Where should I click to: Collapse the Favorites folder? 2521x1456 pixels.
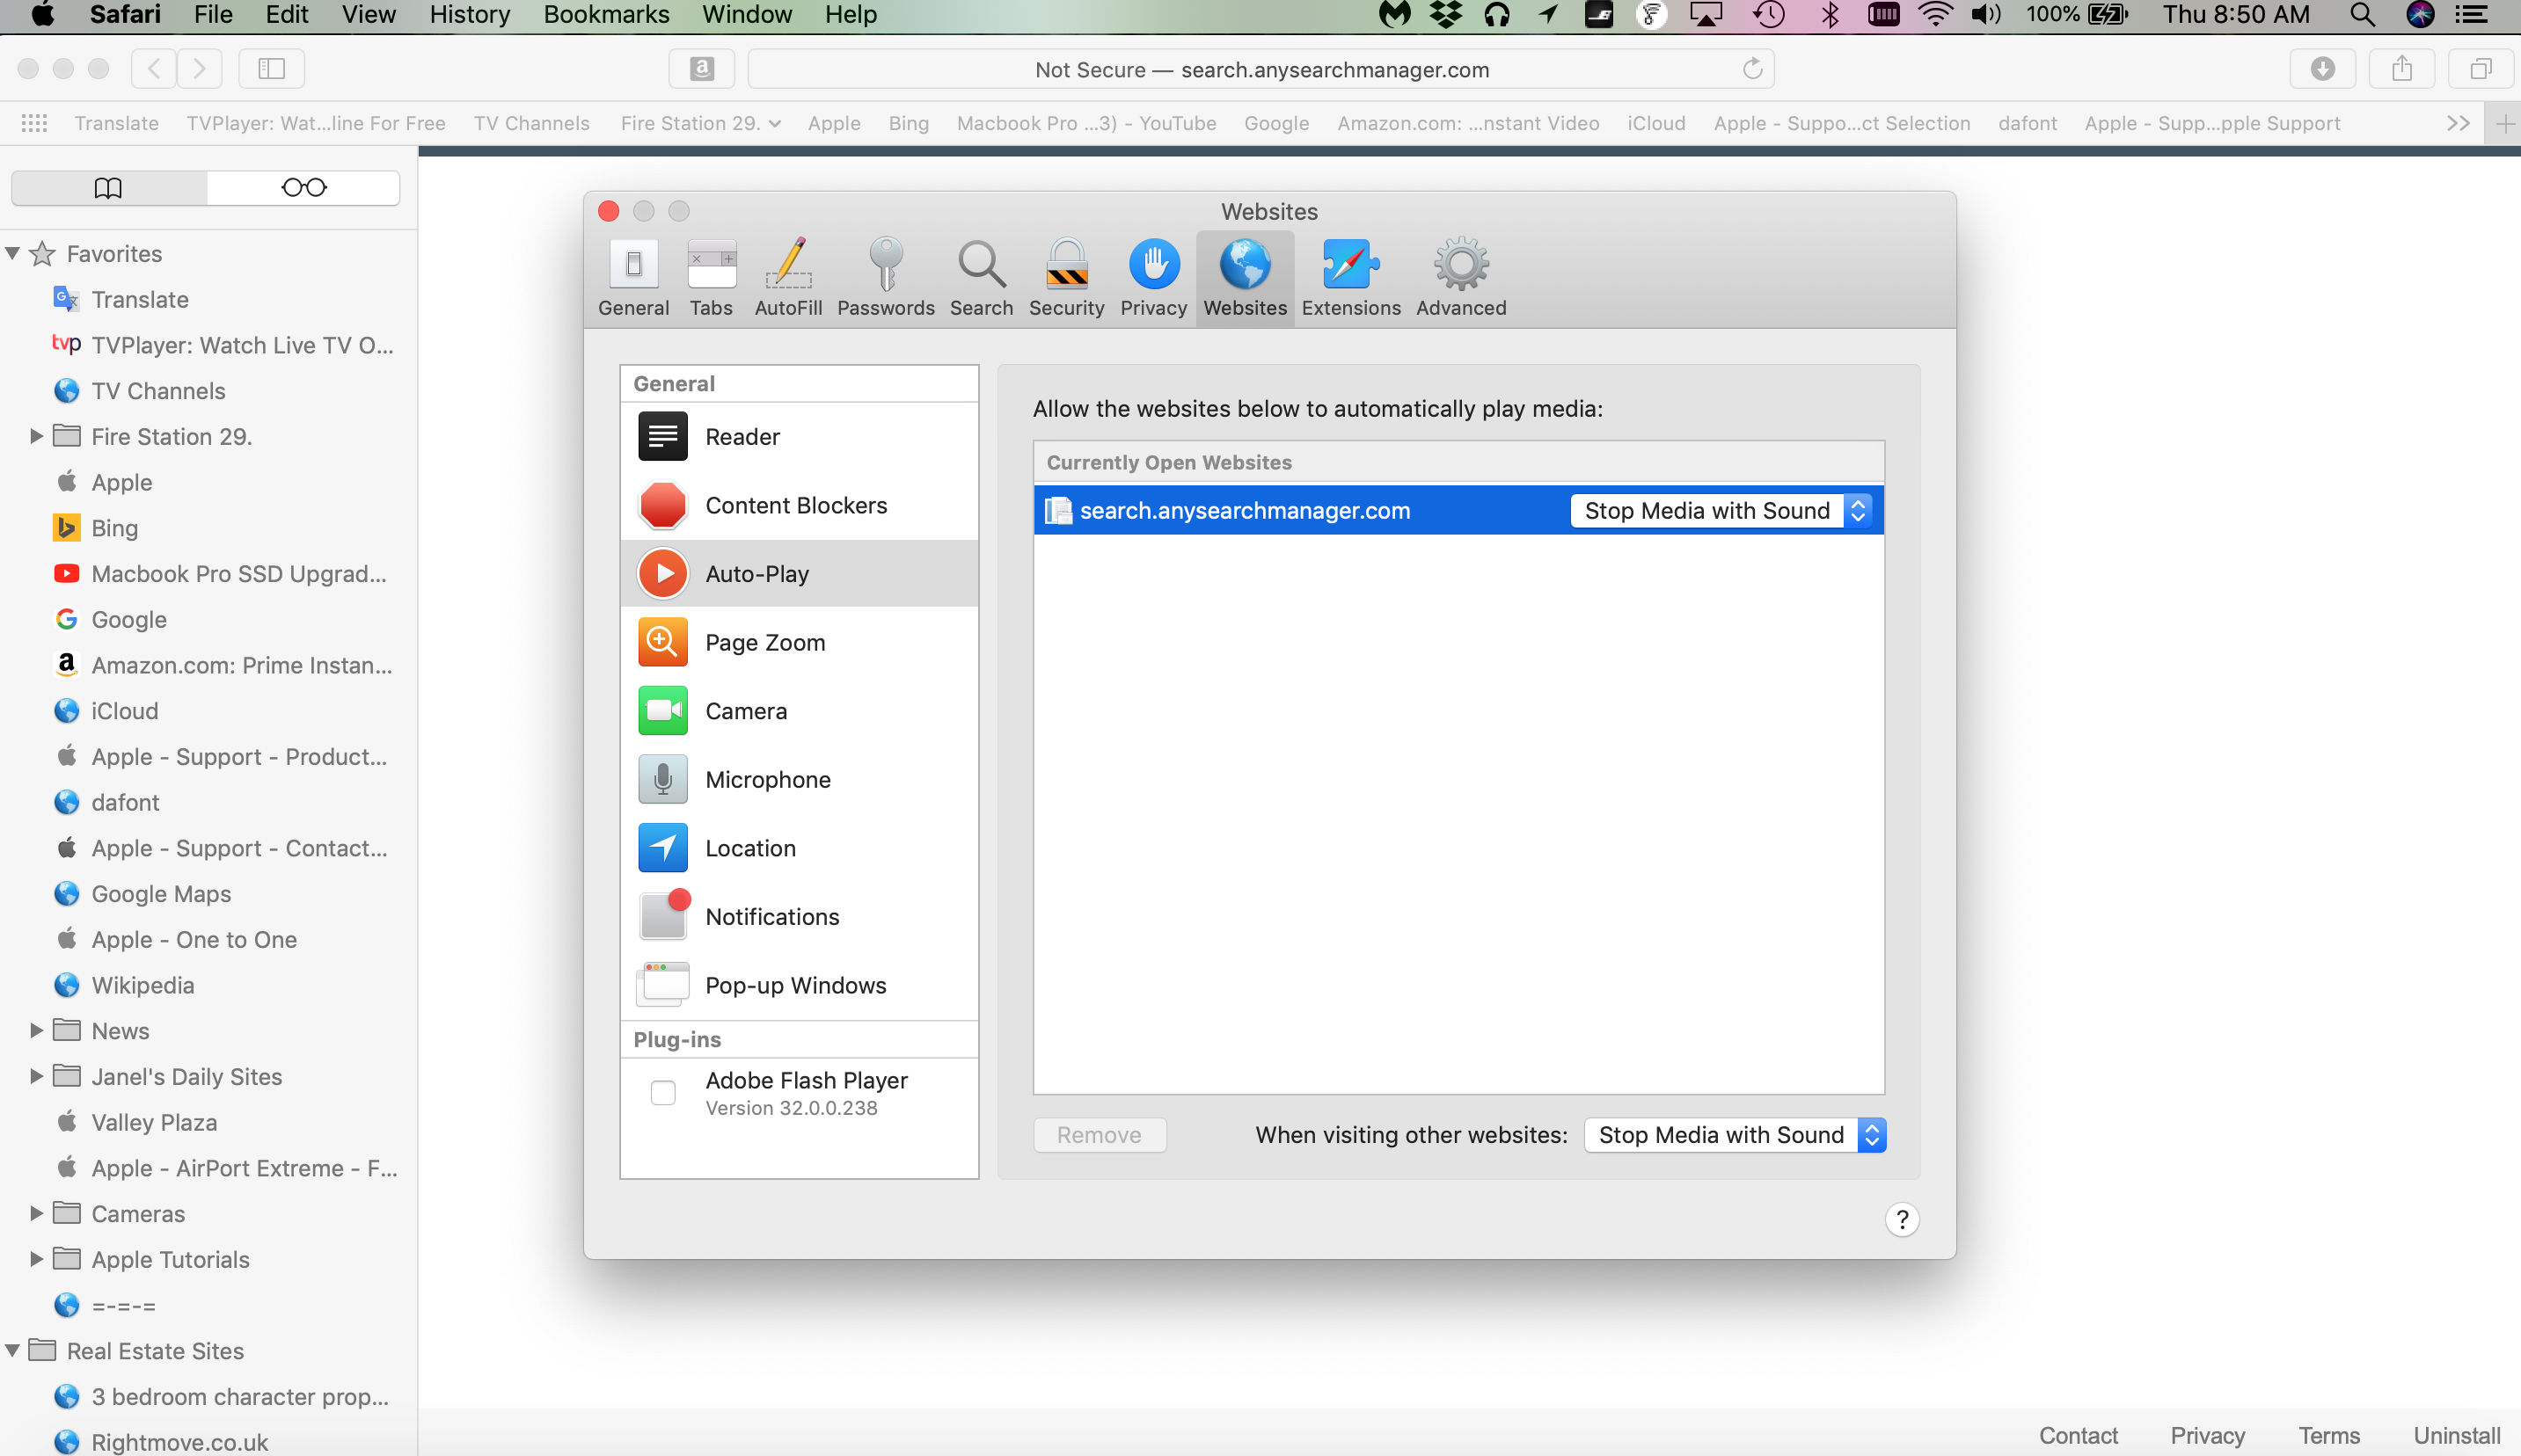[x=13, y=253]
